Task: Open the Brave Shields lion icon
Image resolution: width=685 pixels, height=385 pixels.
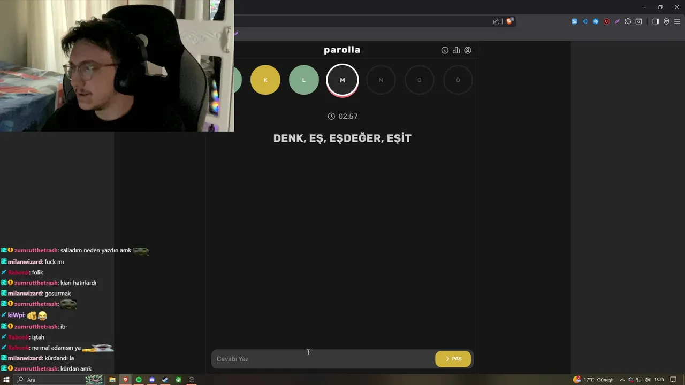Action: 509,21
